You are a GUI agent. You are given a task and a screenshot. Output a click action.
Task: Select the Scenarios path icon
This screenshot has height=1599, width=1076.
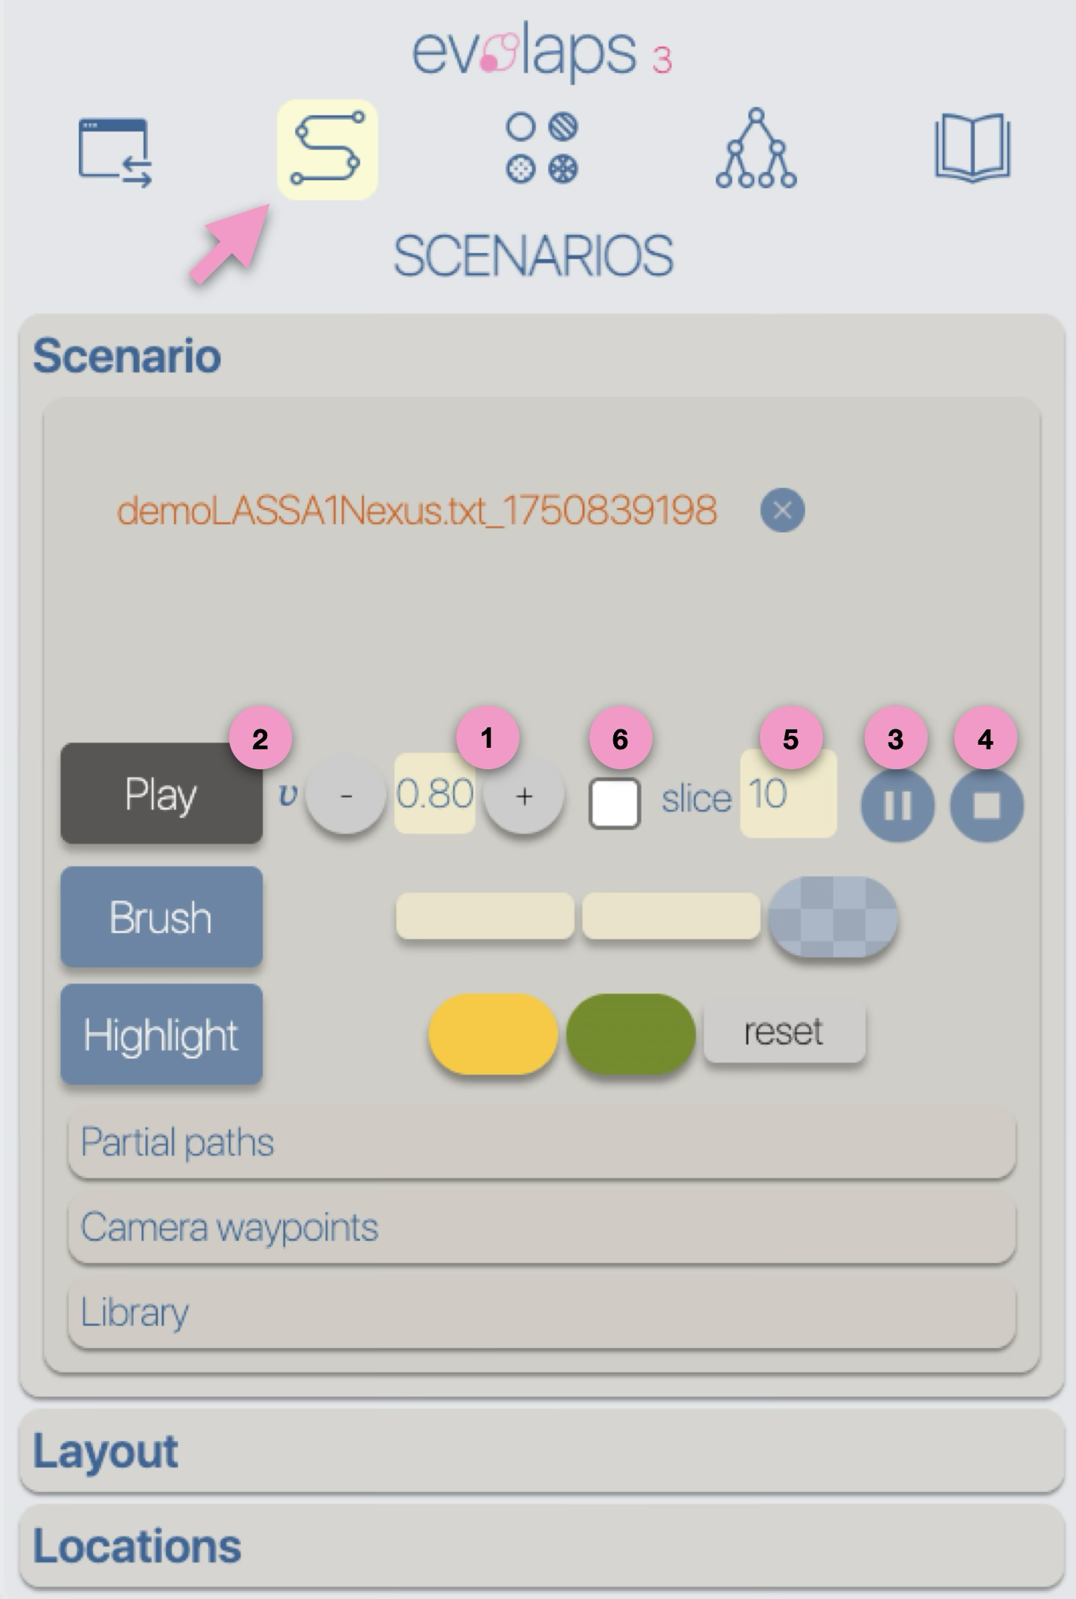click(327, 149)
